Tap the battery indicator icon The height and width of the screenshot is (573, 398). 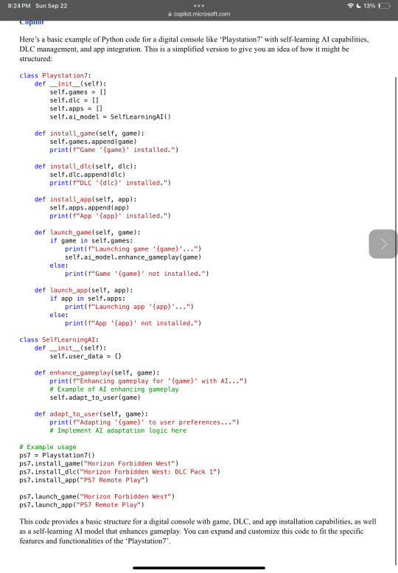click(384, 6)
